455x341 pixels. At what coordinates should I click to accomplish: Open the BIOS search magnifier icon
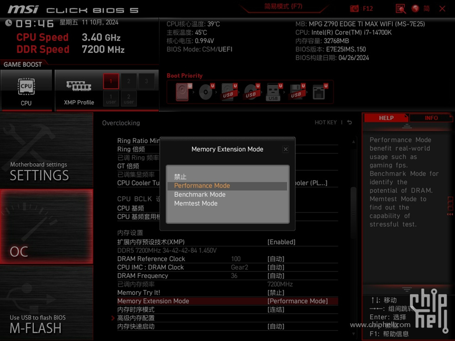401,8
